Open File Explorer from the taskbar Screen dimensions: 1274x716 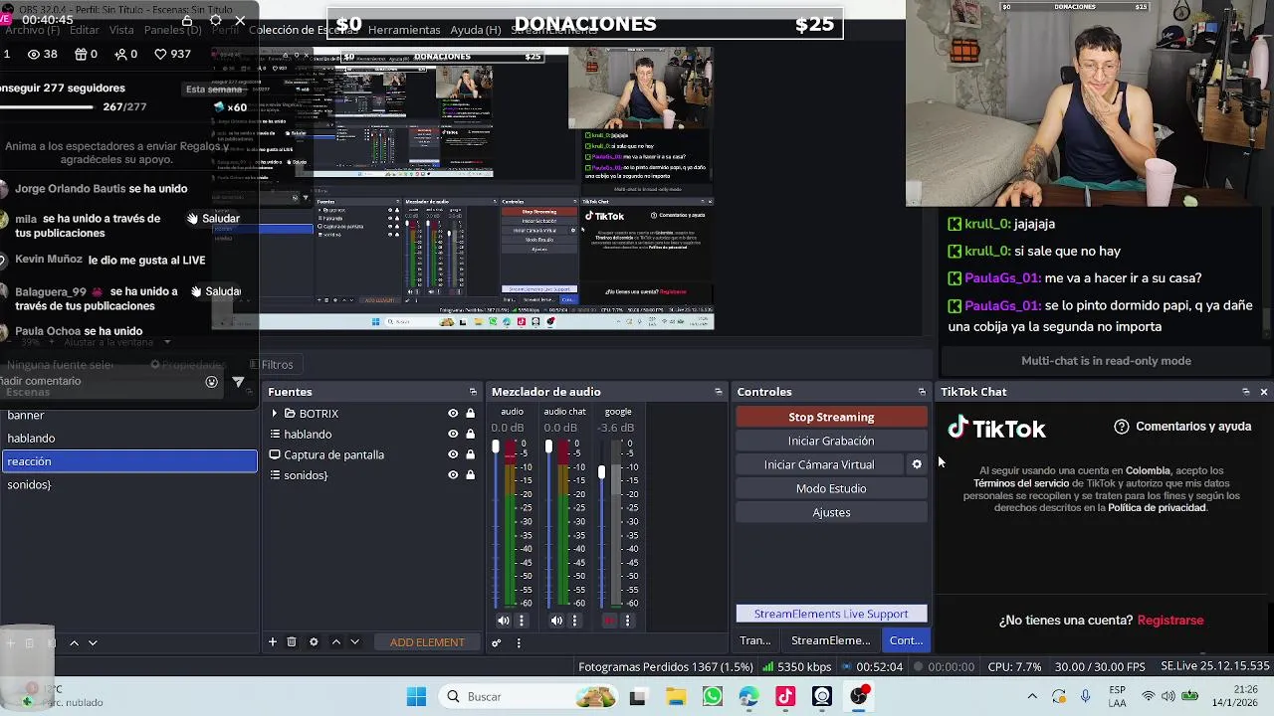pyautogui.click(x=675, y=697)
